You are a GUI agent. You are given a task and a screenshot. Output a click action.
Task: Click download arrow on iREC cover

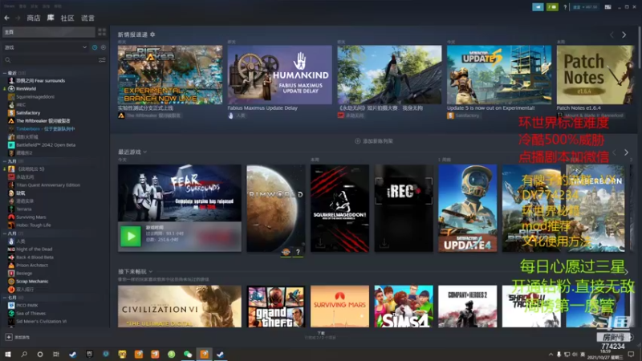(x=384, y=244)
